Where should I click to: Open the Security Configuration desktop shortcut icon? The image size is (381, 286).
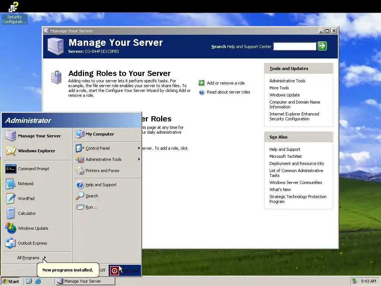pyautogui.click(x=14, y=7)
